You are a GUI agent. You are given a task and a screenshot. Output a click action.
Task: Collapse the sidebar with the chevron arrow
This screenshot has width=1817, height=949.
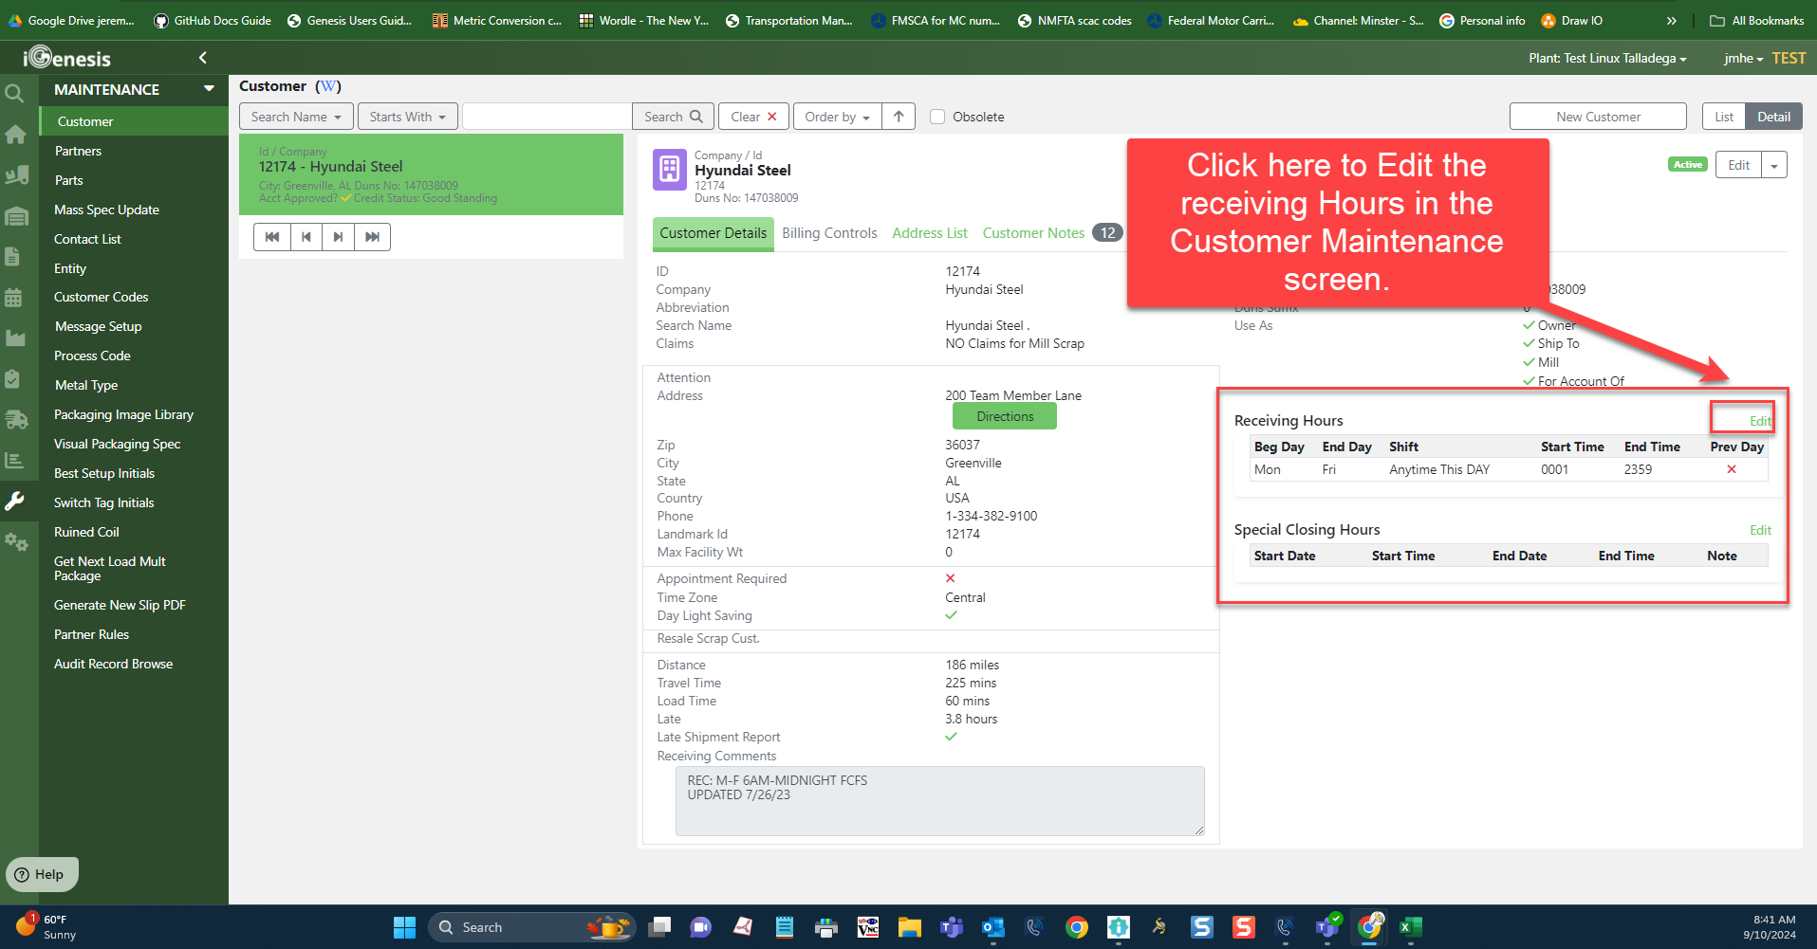tap(202, 58)
